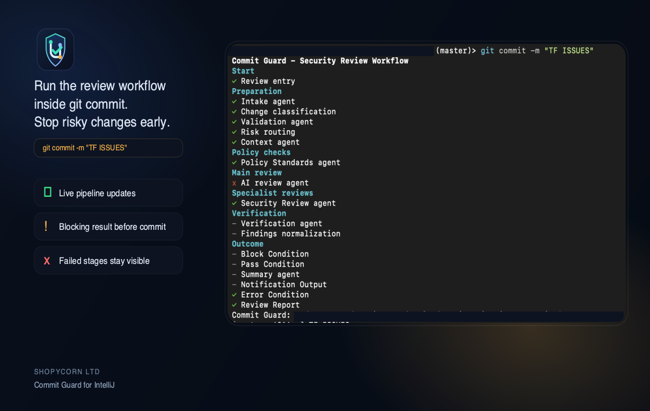
Task: Click the git commit -m TF ISSUES input field
Action: click(x=108, y=148)
